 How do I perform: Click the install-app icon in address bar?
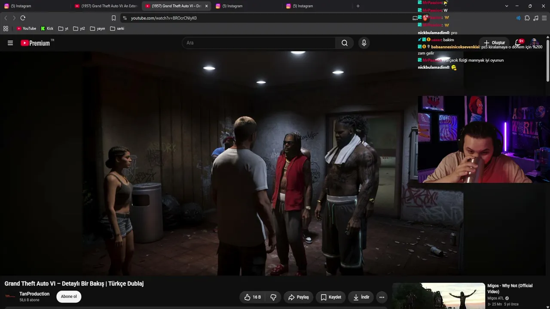(415, 18)
